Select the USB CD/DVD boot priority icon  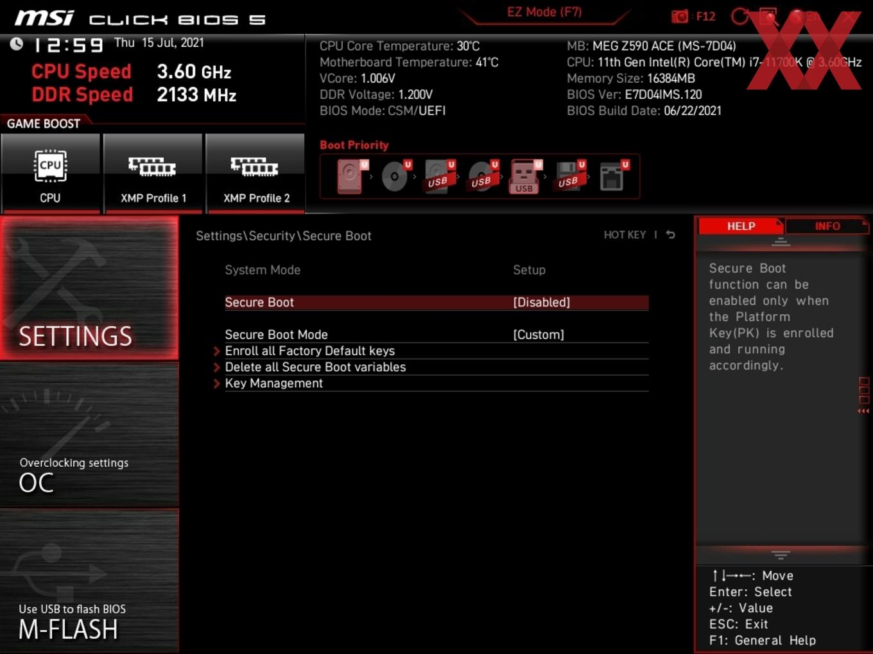pyautogui.click(x=483, y=176)
